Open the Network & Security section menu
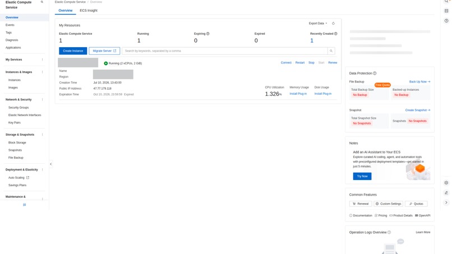The width and height of the screenshot is (452, 254). tap(43, 100)
